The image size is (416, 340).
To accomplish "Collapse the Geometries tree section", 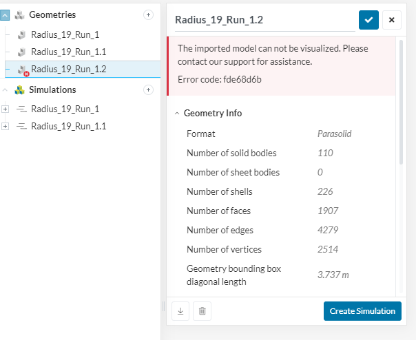I will [5, 15].
